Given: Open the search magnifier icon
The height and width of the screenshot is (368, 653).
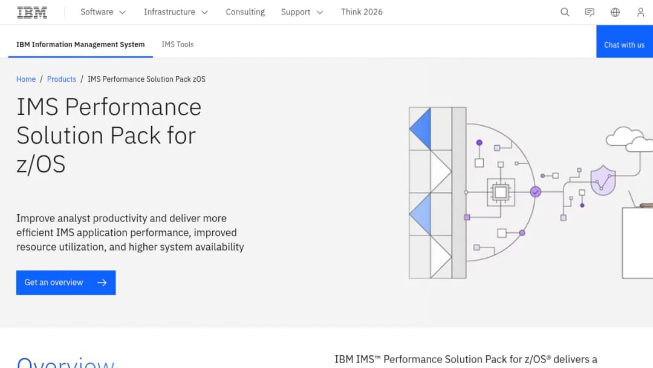Looking at the screenshot, I should (x=565, y=12).
